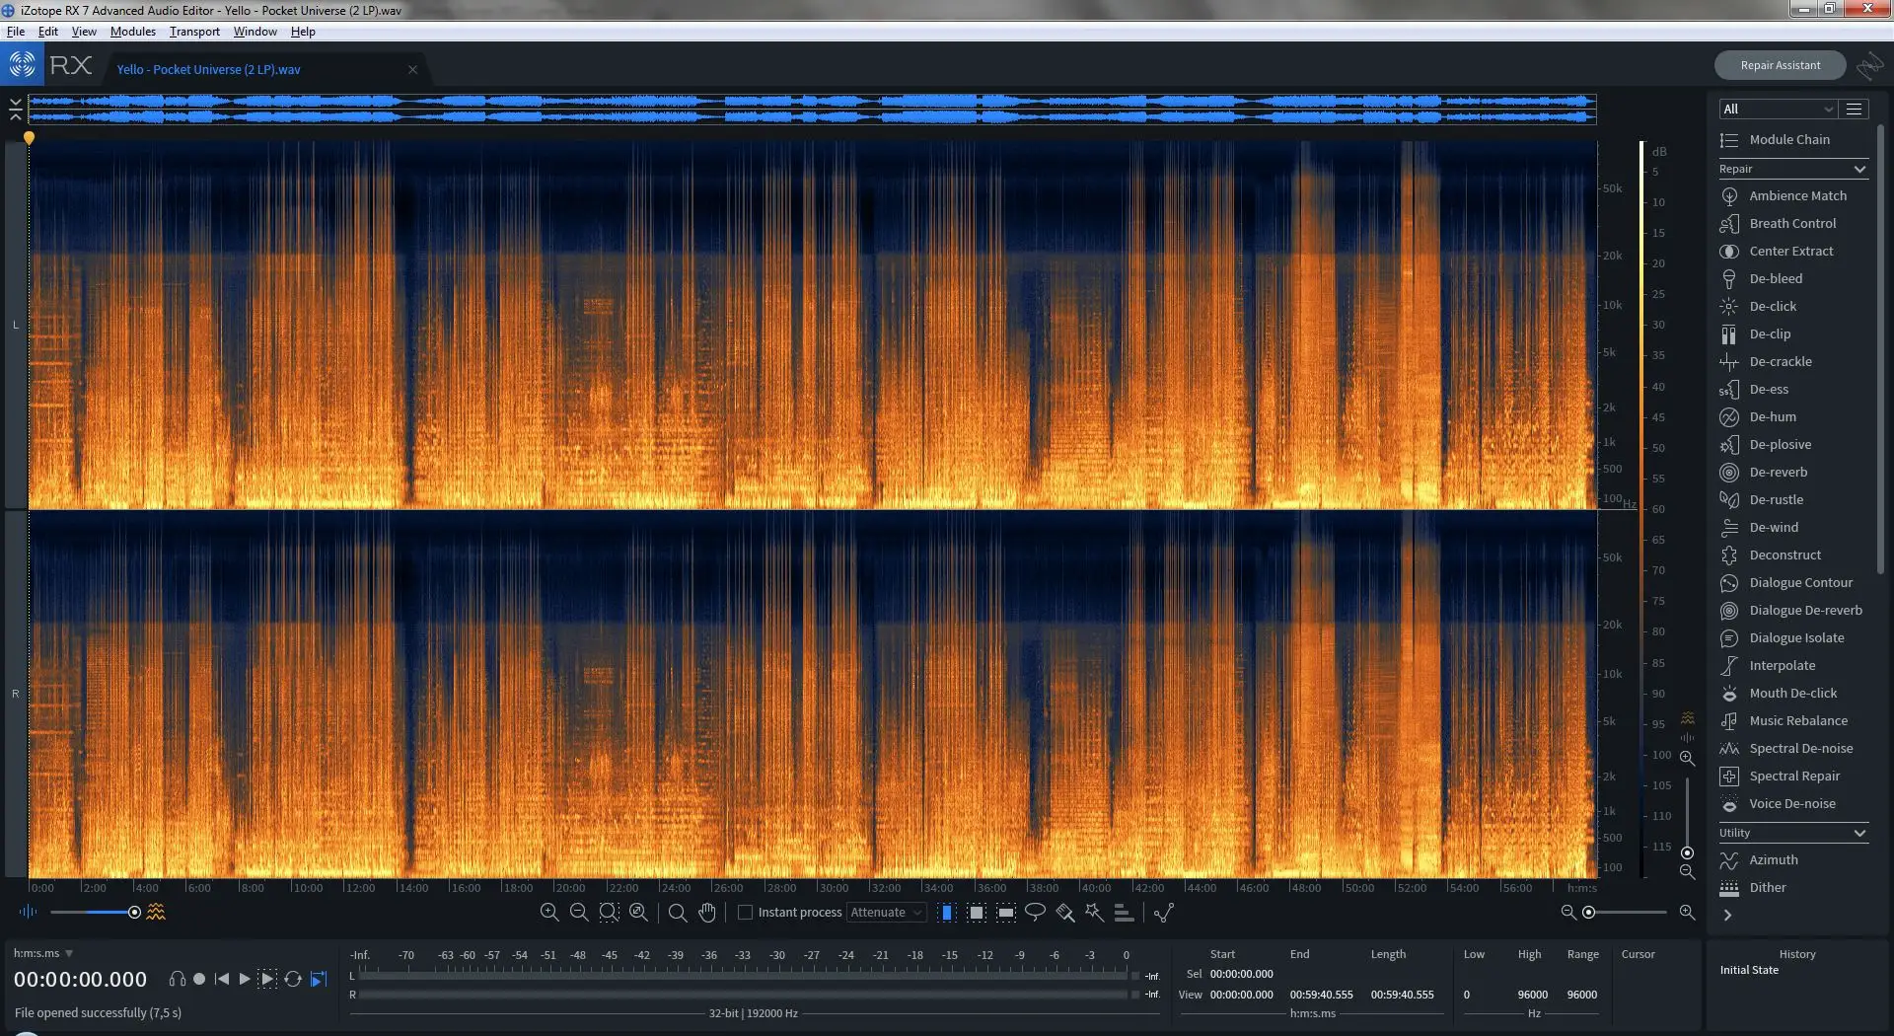Image resolution: width=1894 pixels, height=1036 pixels.
Task: Open the Music Rebalance module
Action: (1793, 720)
